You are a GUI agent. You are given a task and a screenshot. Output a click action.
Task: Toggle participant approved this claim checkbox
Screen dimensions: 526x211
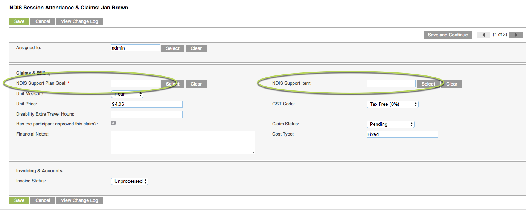click(113, 123)
